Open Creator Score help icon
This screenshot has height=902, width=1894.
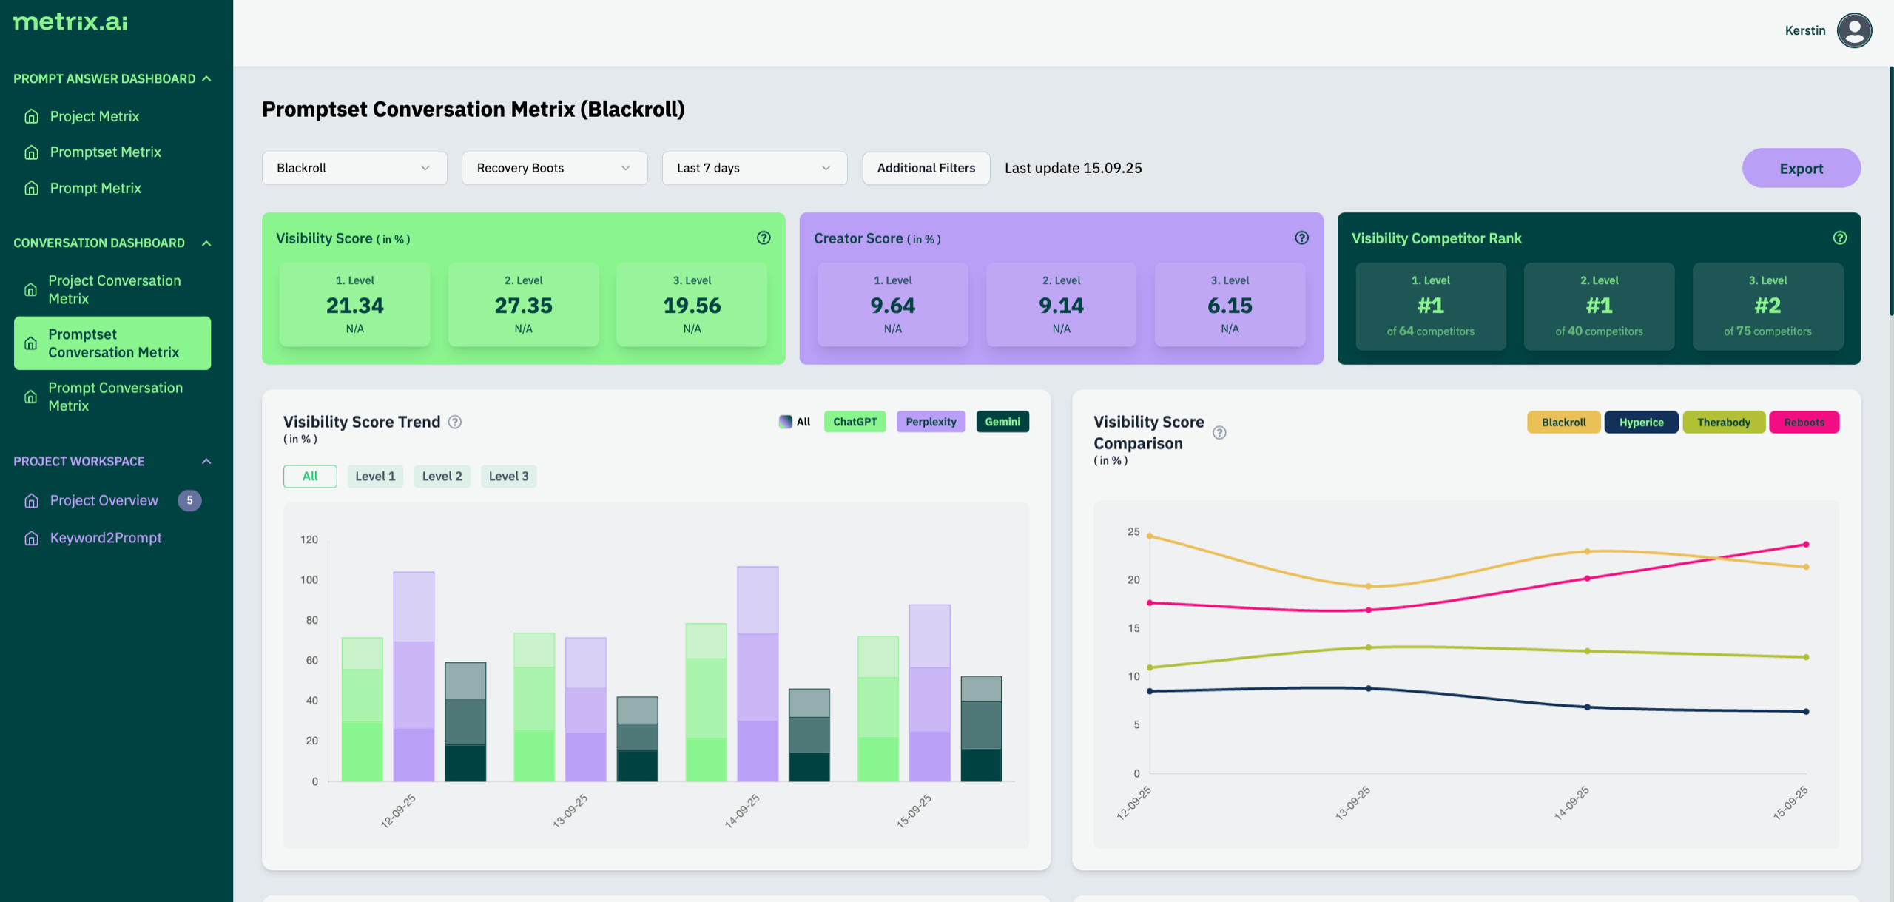[x=1301, y=238]
